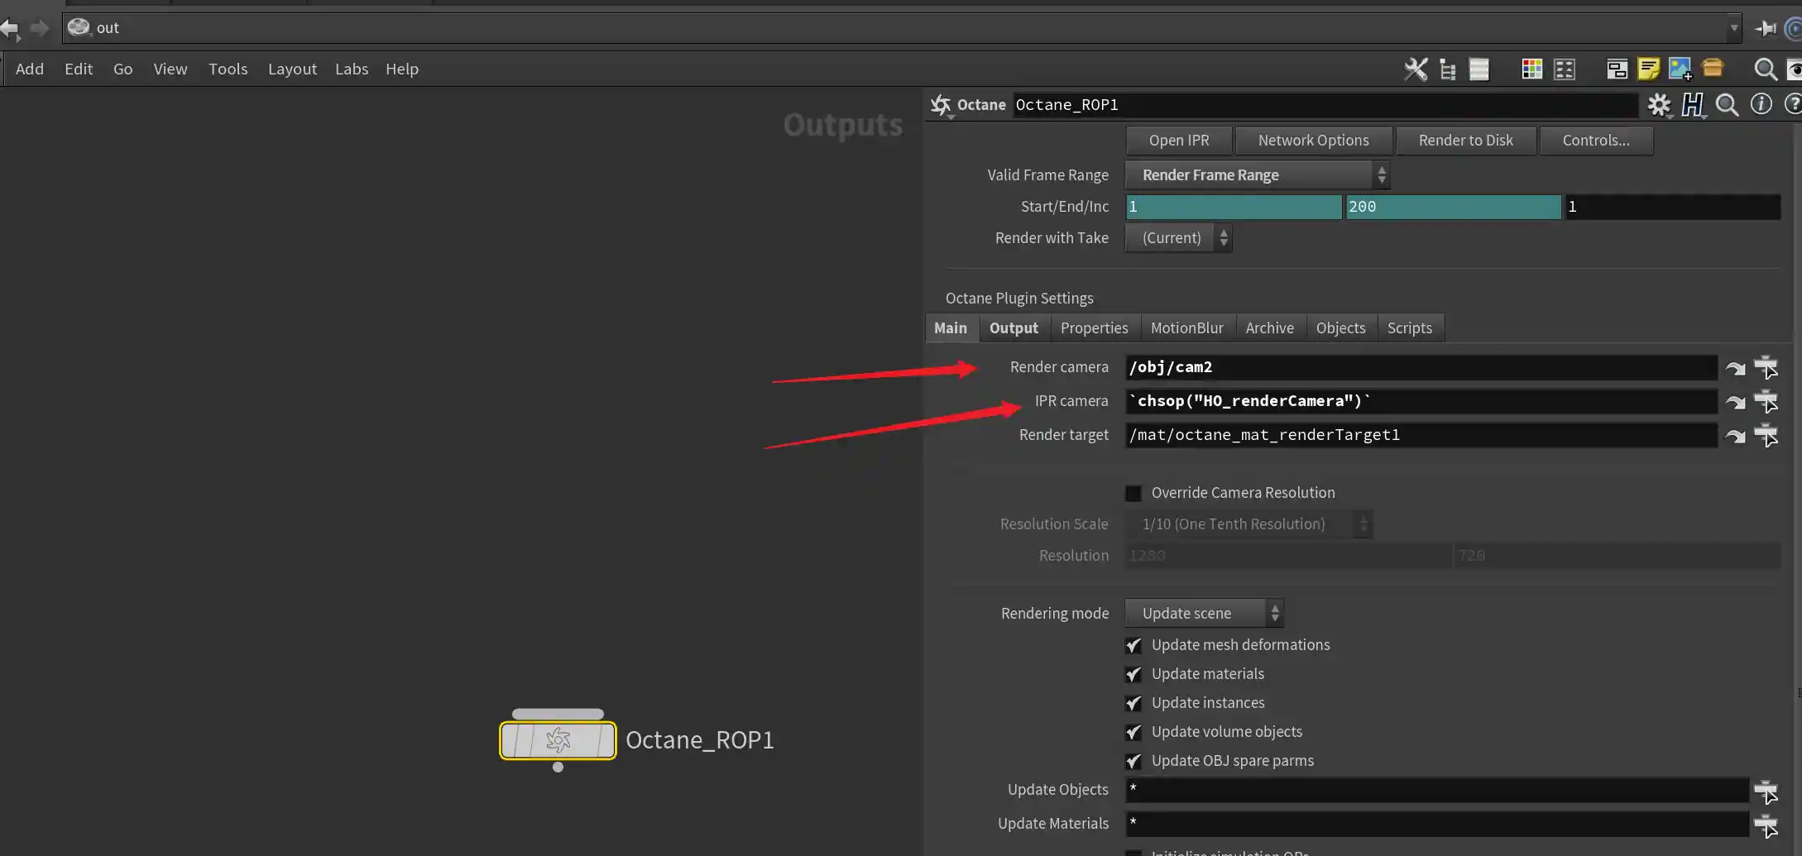Open node chooser for Render camera
The width and height of the screenshot is (1802, 856).
pyautogui.click(x=1766, y=367)
